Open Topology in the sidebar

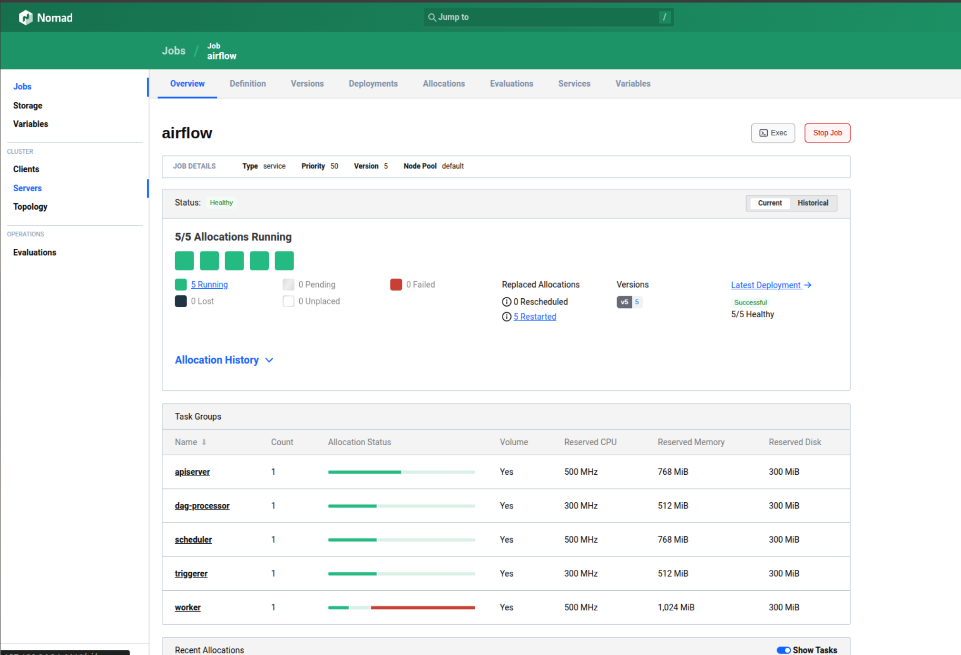point(30,207)
